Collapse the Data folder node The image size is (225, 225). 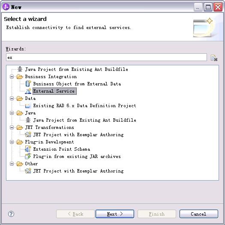click(x=12, y=99)
